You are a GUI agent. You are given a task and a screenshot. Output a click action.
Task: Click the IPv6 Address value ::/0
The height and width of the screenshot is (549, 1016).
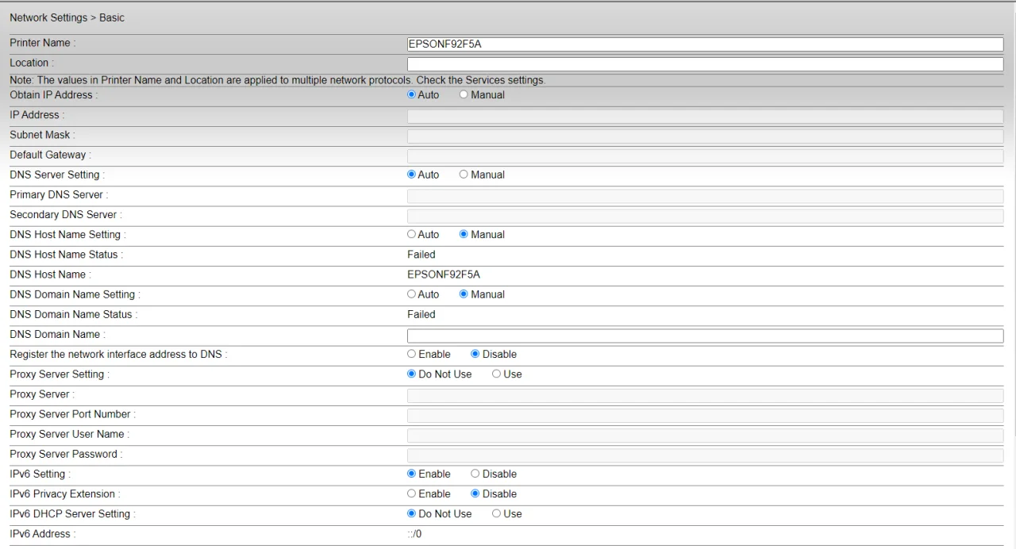pos(414,534)
